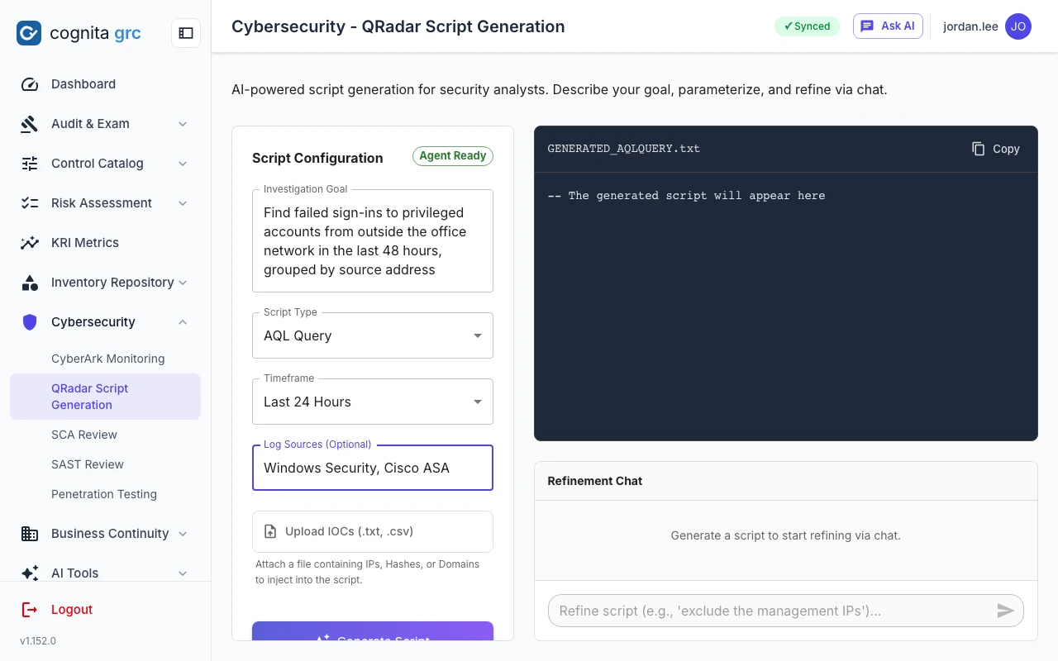1058x661 pixels.
Task: Click the jordan.lee username
Action: 970,26
